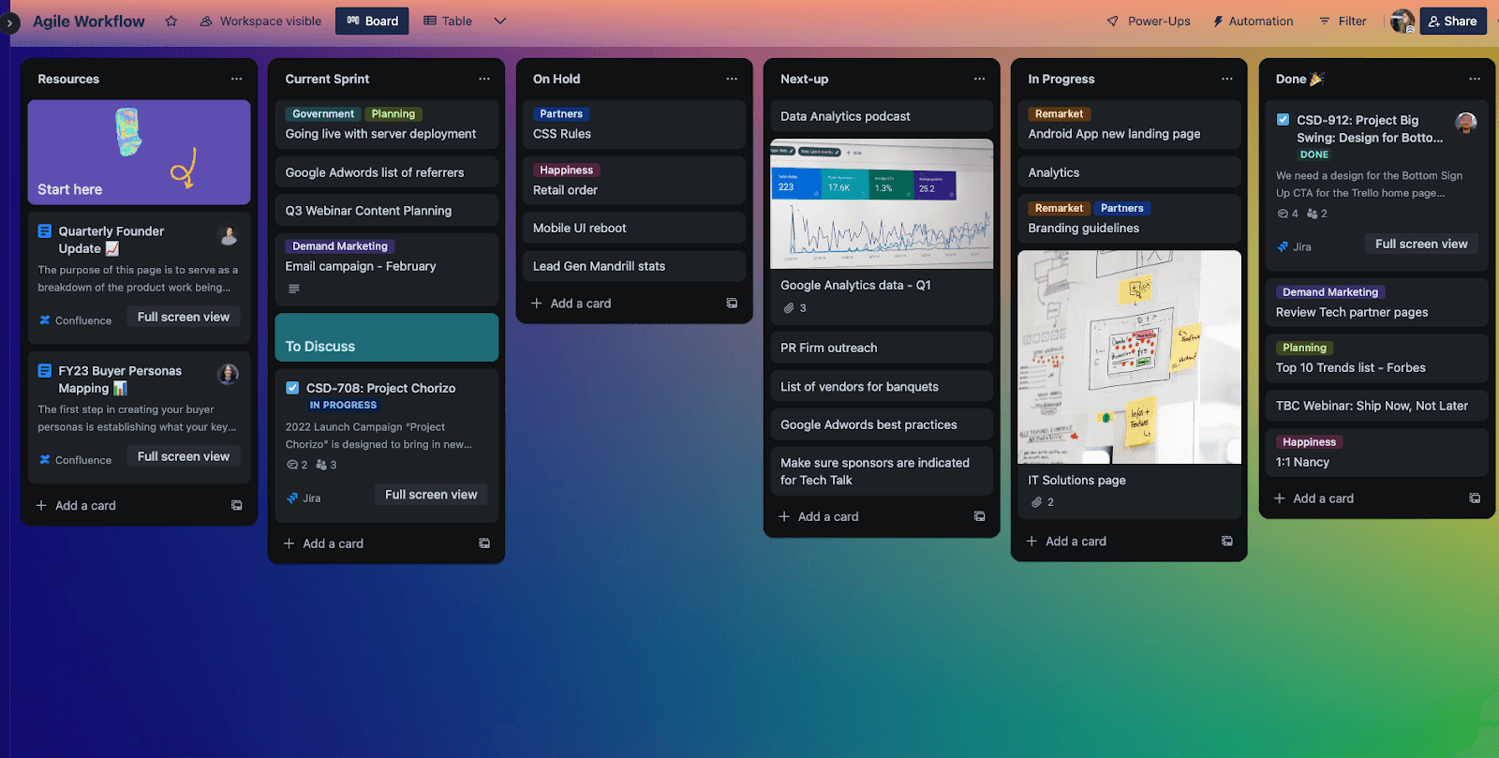Open On Hold list actions menu
Viewport: 1499px width, 758px height.
(732, 79)
